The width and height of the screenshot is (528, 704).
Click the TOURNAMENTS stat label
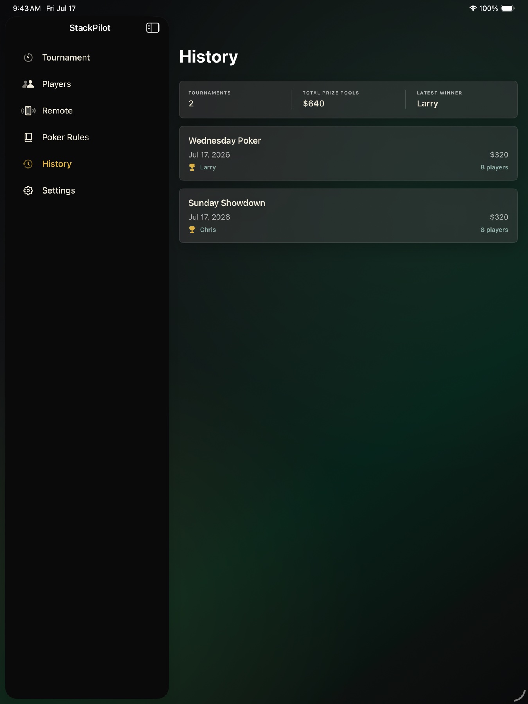pos(210,93)
